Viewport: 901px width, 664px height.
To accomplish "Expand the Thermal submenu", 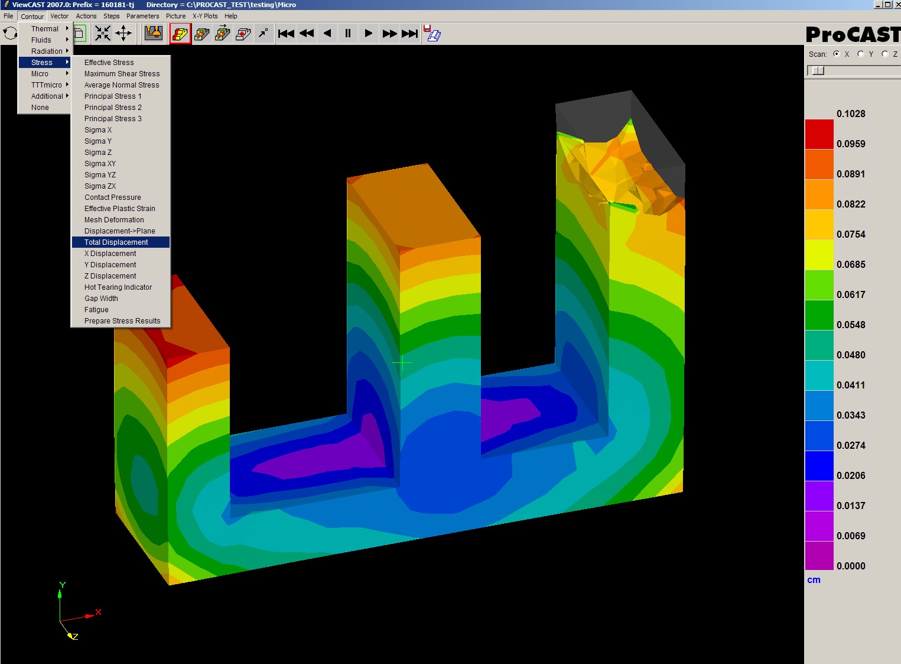I will pyautogui.click(x=44, y=29).
